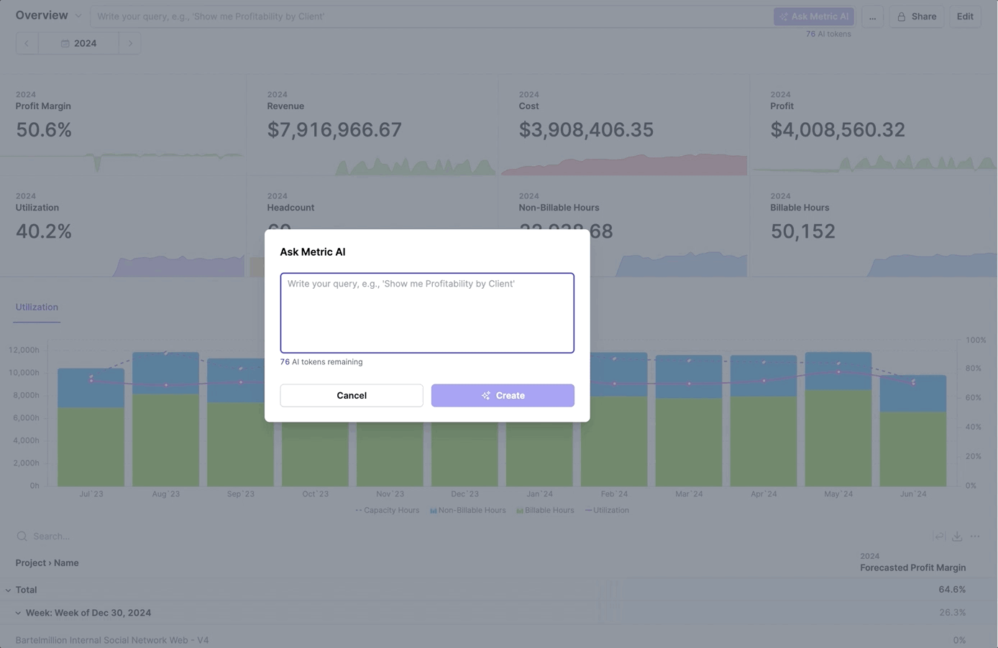Click the Utilization legend entry
998x648 pixels.
tap(607, 510)
